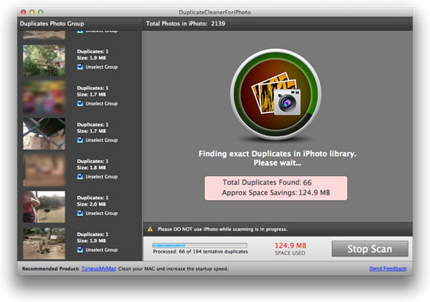This screenshot has width=430, height=302.
Task: Open the Send Feedback link
Action: (388, 269)
